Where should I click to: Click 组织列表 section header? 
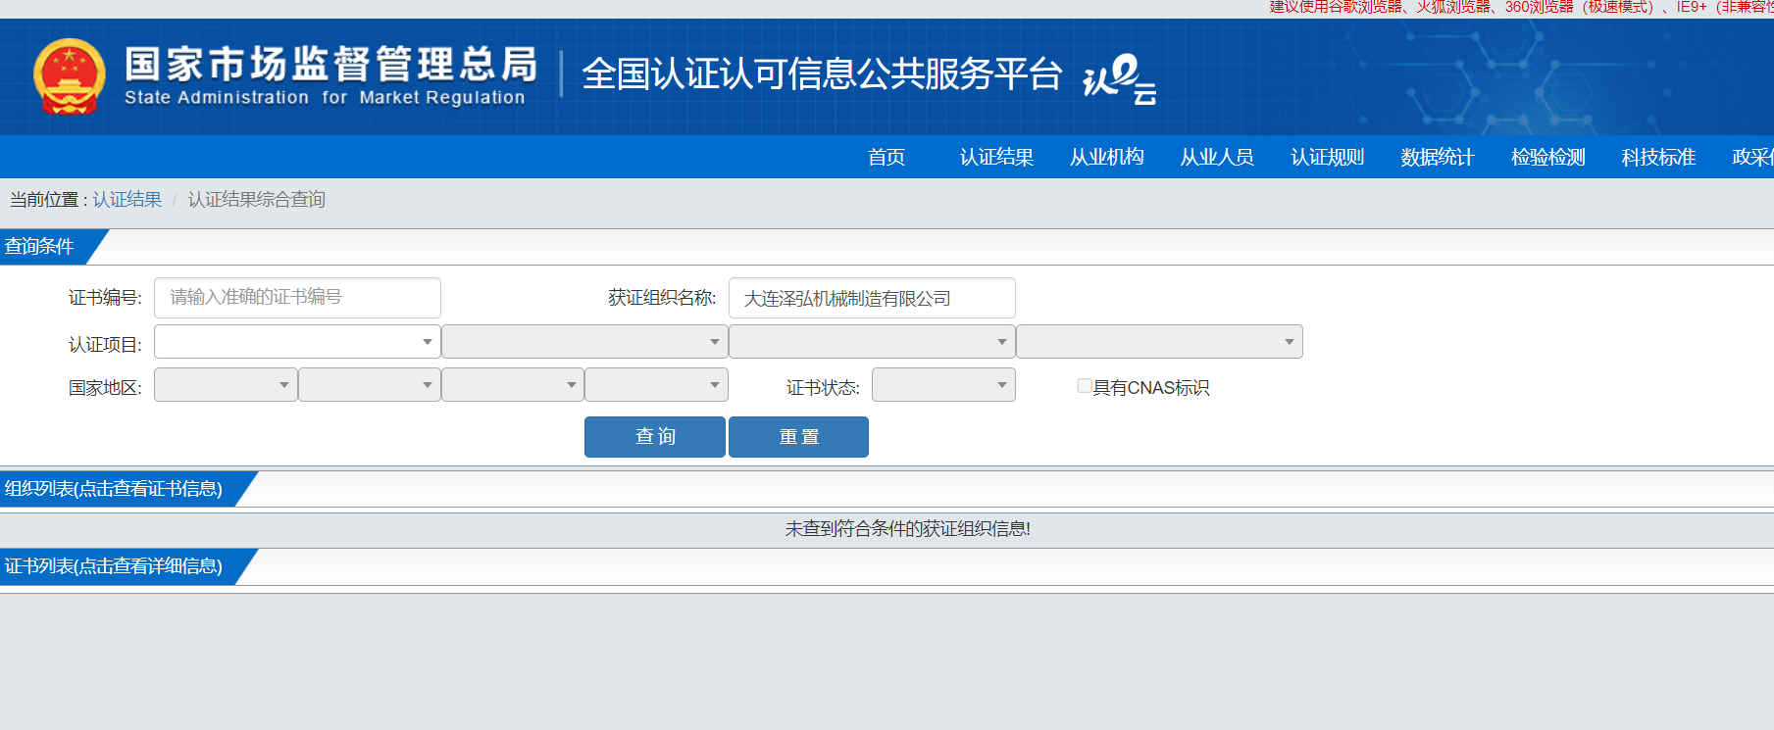(114, 489)
